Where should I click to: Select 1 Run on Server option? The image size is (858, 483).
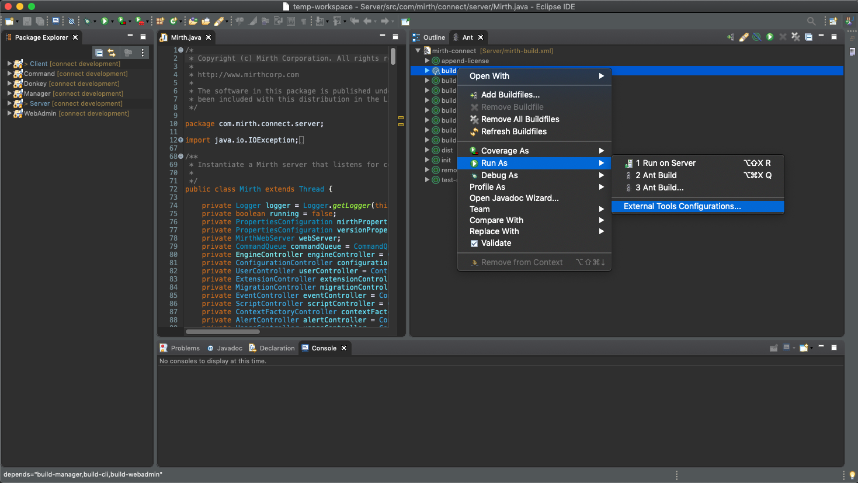tap(698, 163)
